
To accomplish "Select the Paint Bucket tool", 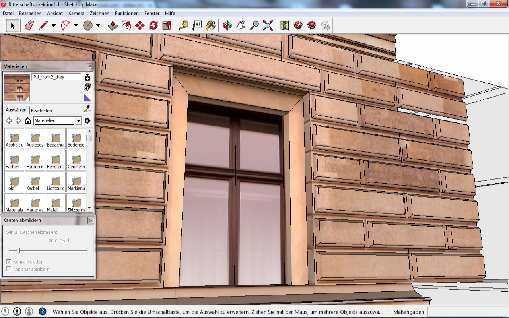I will [211, 26].
